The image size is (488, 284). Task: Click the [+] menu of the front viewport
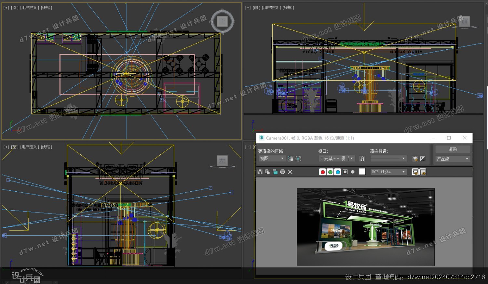coord(248,7)
